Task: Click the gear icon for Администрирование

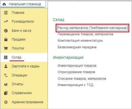Action: tap(6, 102)
